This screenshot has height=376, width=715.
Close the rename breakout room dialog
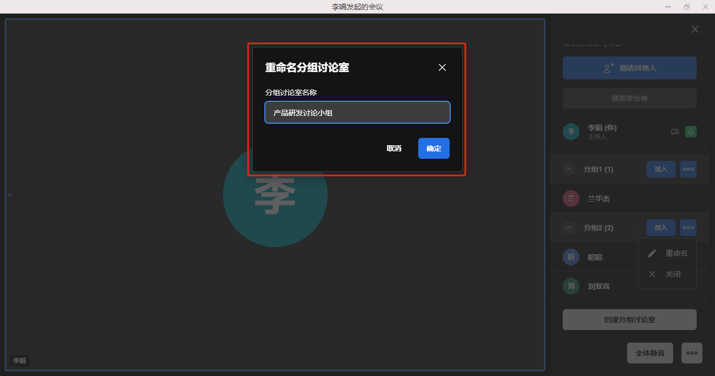[x=442, y=67]
